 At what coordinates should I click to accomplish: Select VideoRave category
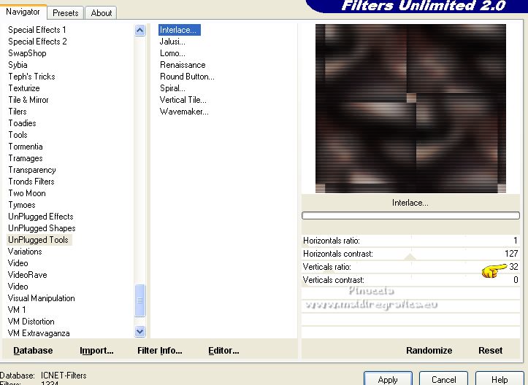click(x=28, y=275)
